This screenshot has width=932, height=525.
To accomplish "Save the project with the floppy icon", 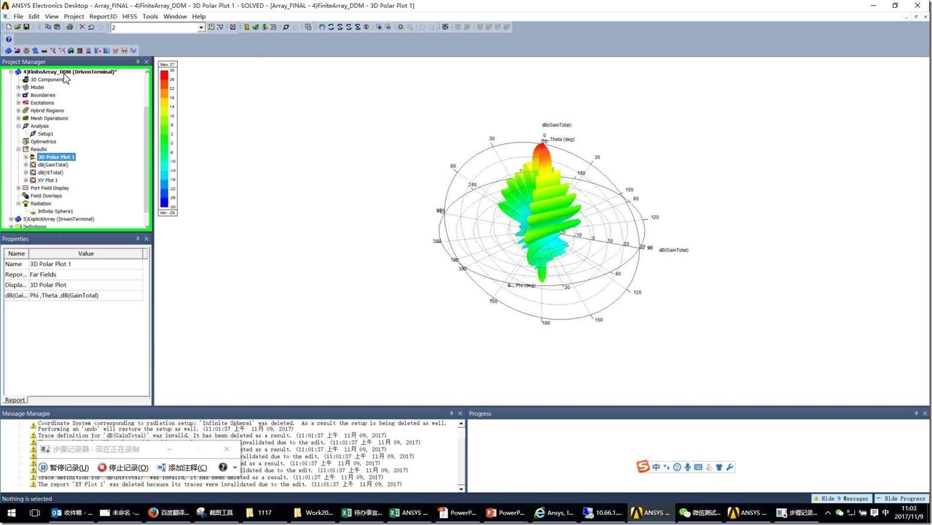I will [26, 27].
